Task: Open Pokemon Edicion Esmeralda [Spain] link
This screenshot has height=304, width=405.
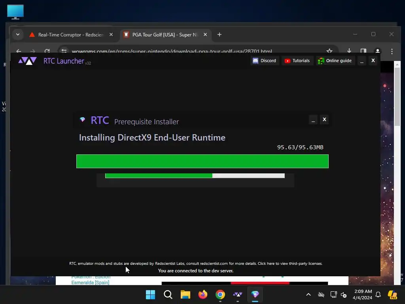Action: [x=91, y=280]
